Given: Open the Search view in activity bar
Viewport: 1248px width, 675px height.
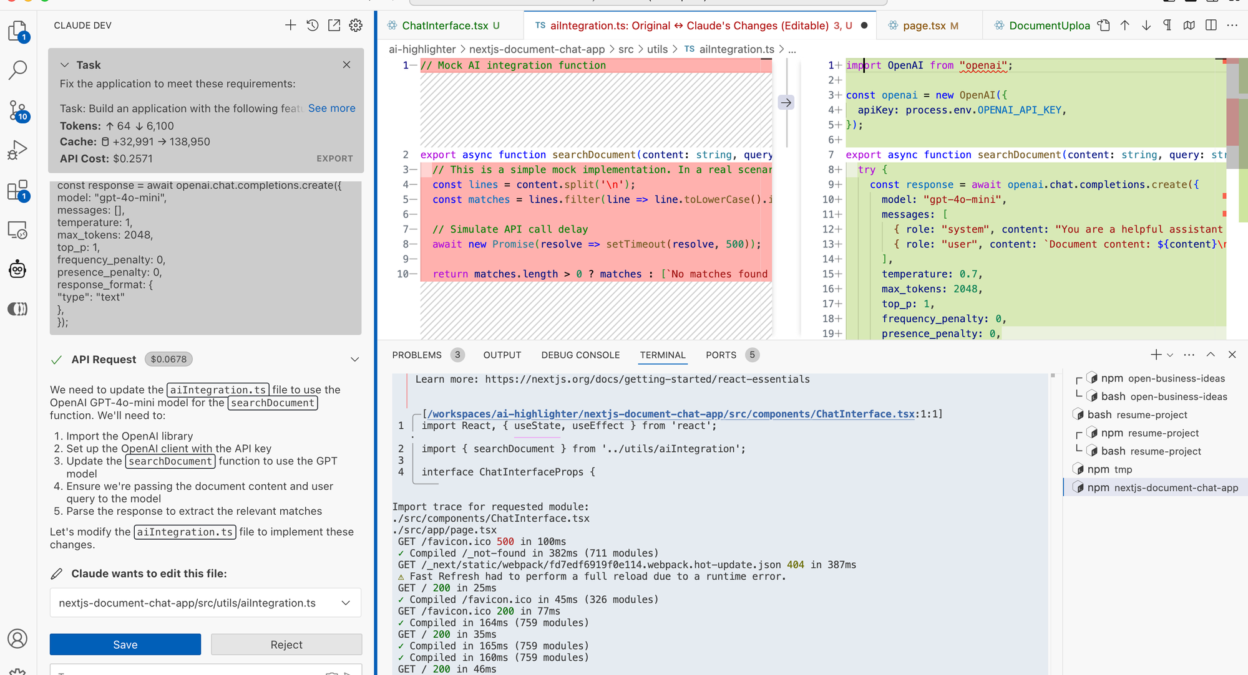Looking at the screenshot, I should point(17,70).
